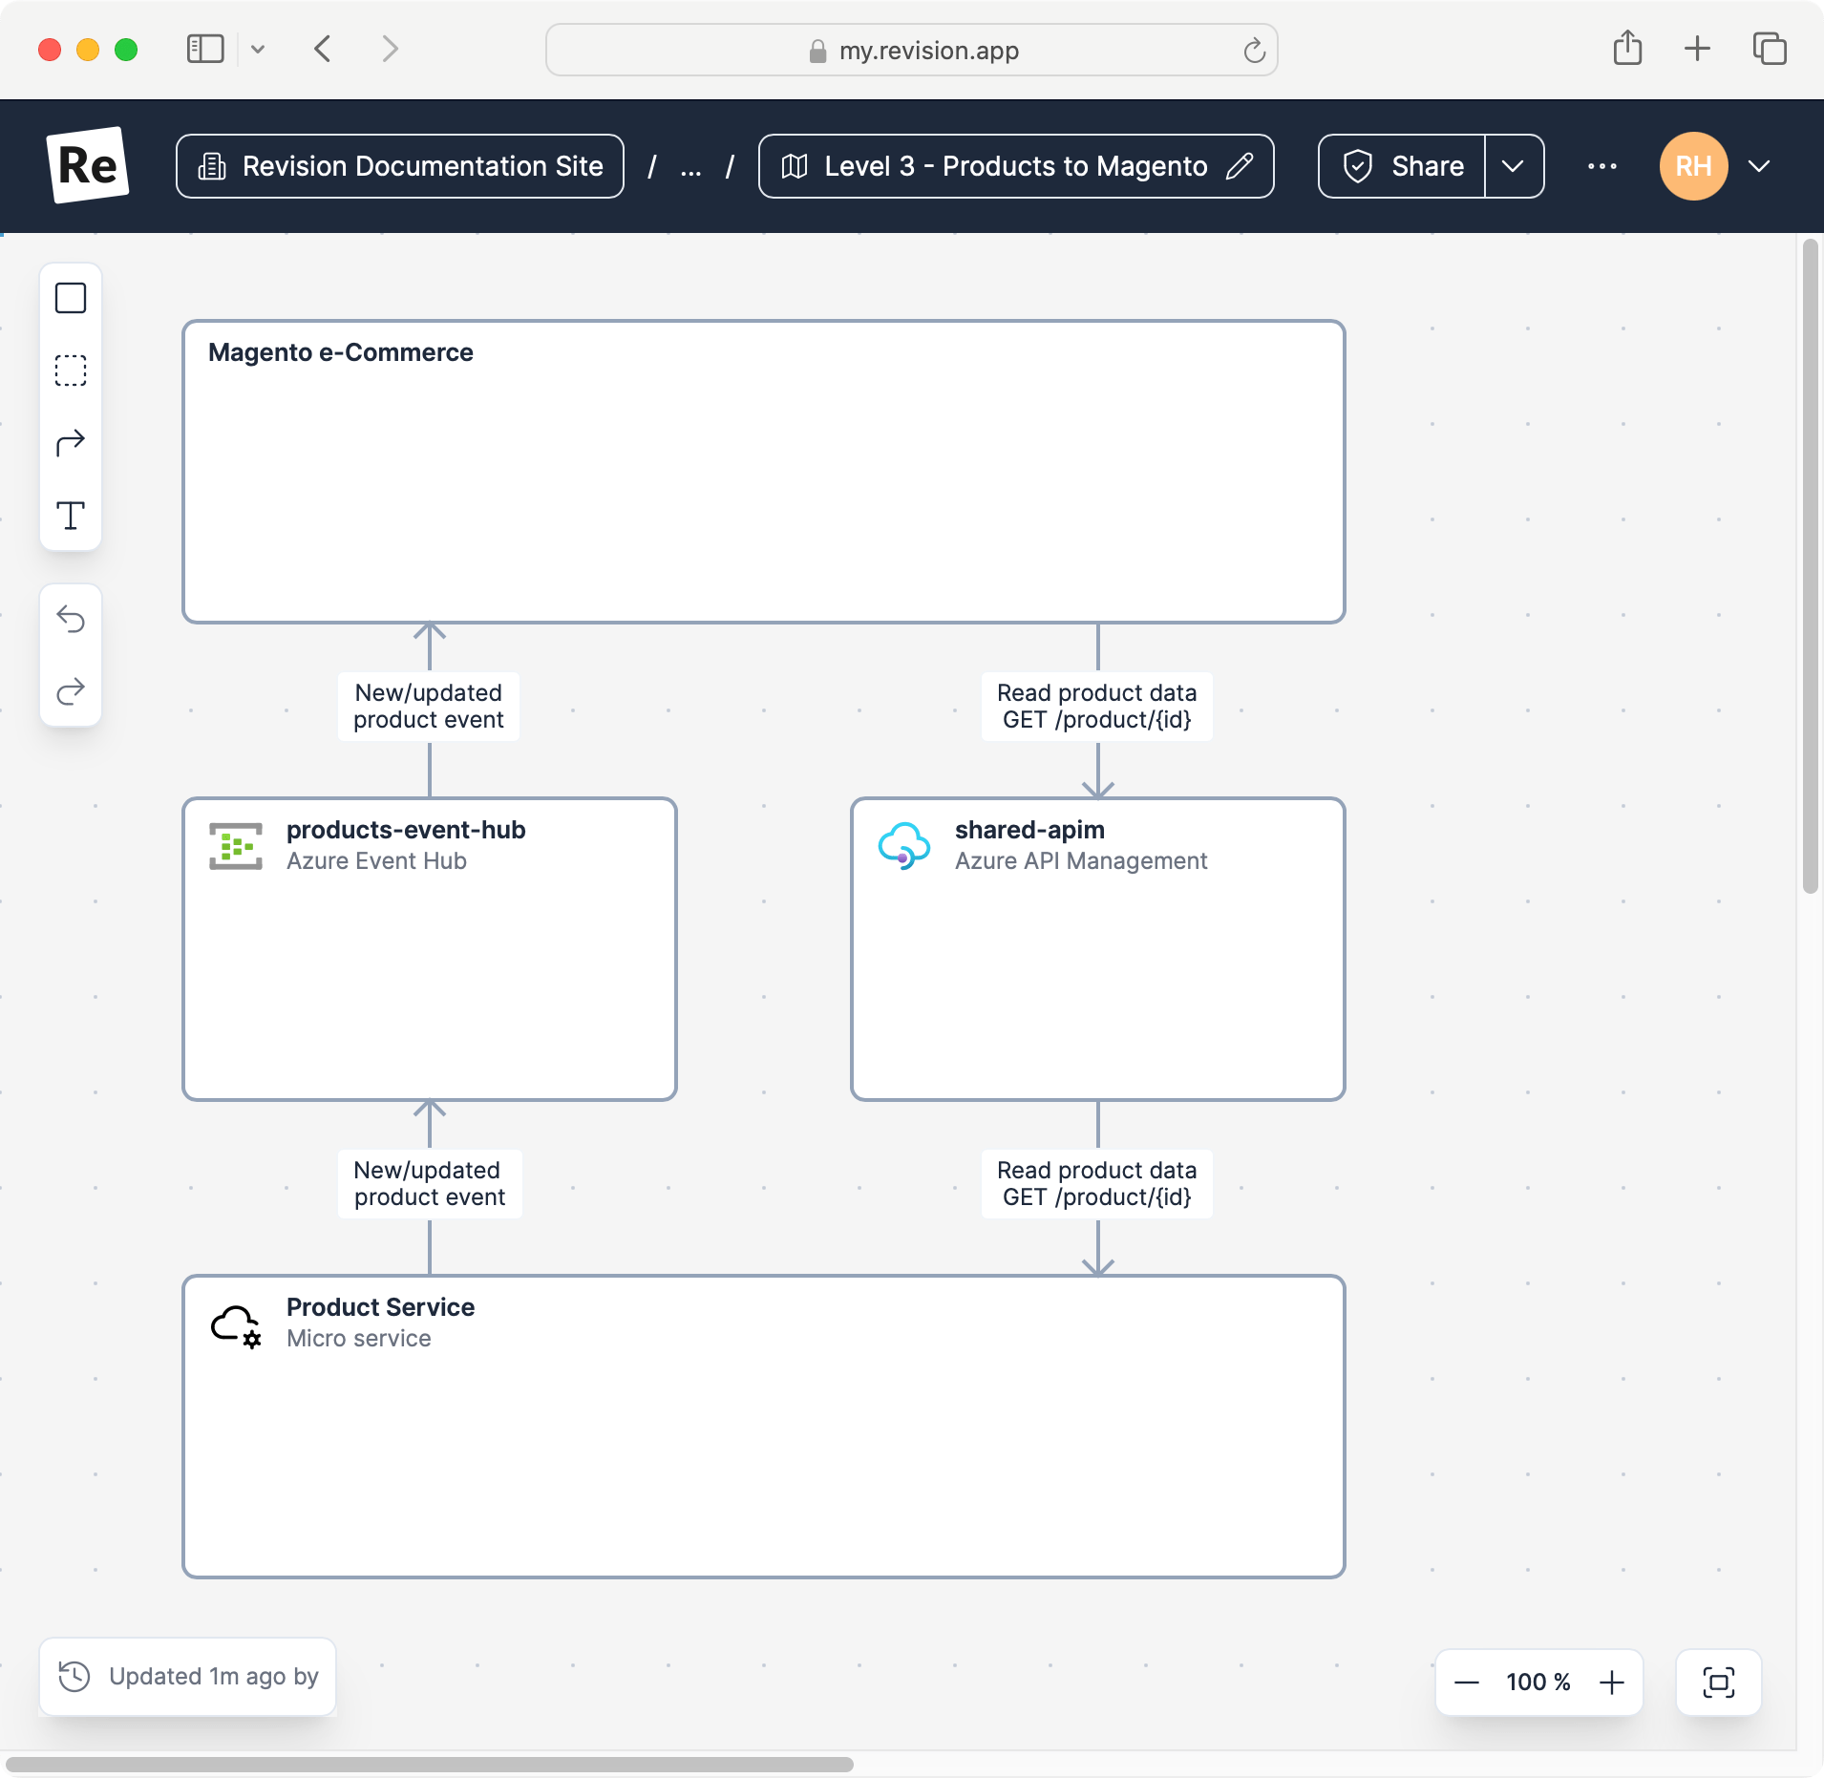Open the sidebar options chevron in Safari
The height and width of the screenshot is (1778, 1824).
258,49
